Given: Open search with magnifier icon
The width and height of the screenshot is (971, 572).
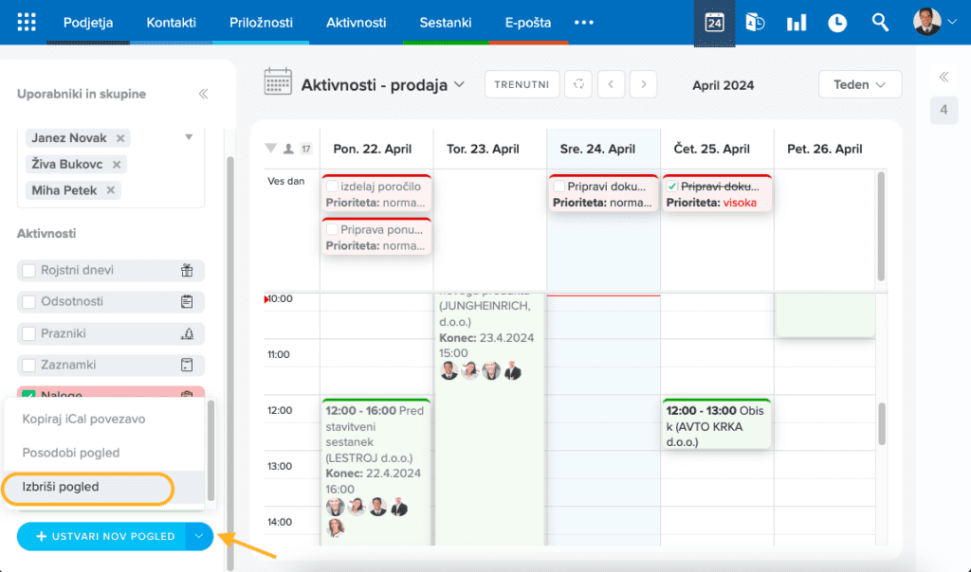Looking at the screenshot, I should pos(879,22).
